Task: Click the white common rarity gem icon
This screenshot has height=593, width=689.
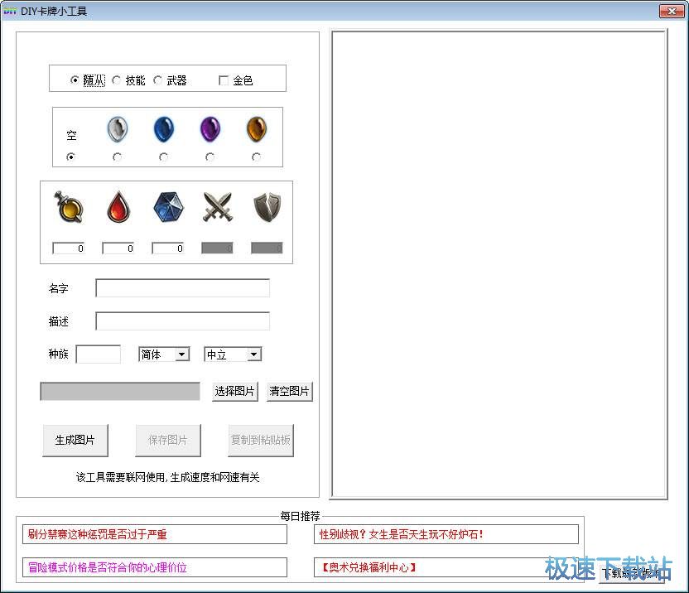Action: click(x=118, y=129)
